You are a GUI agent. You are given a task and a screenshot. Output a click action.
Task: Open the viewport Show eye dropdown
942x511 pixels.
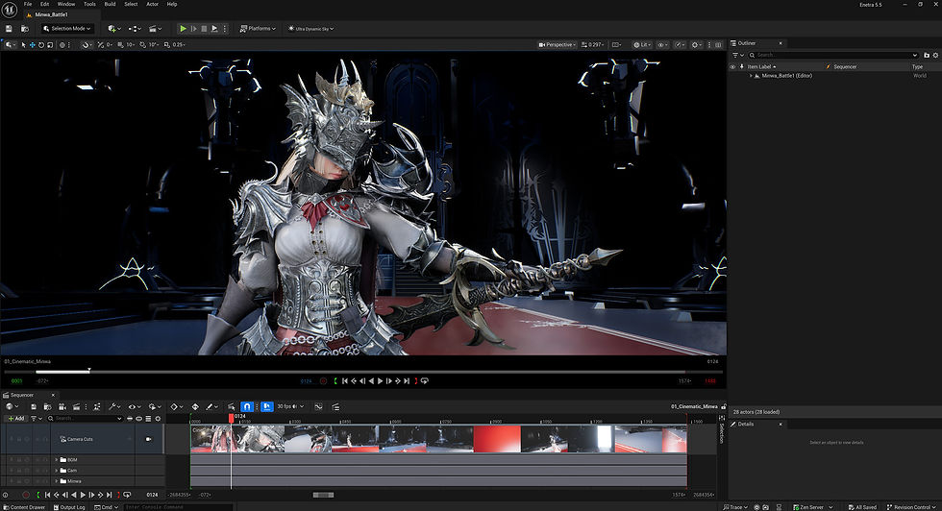coord(662,44)
